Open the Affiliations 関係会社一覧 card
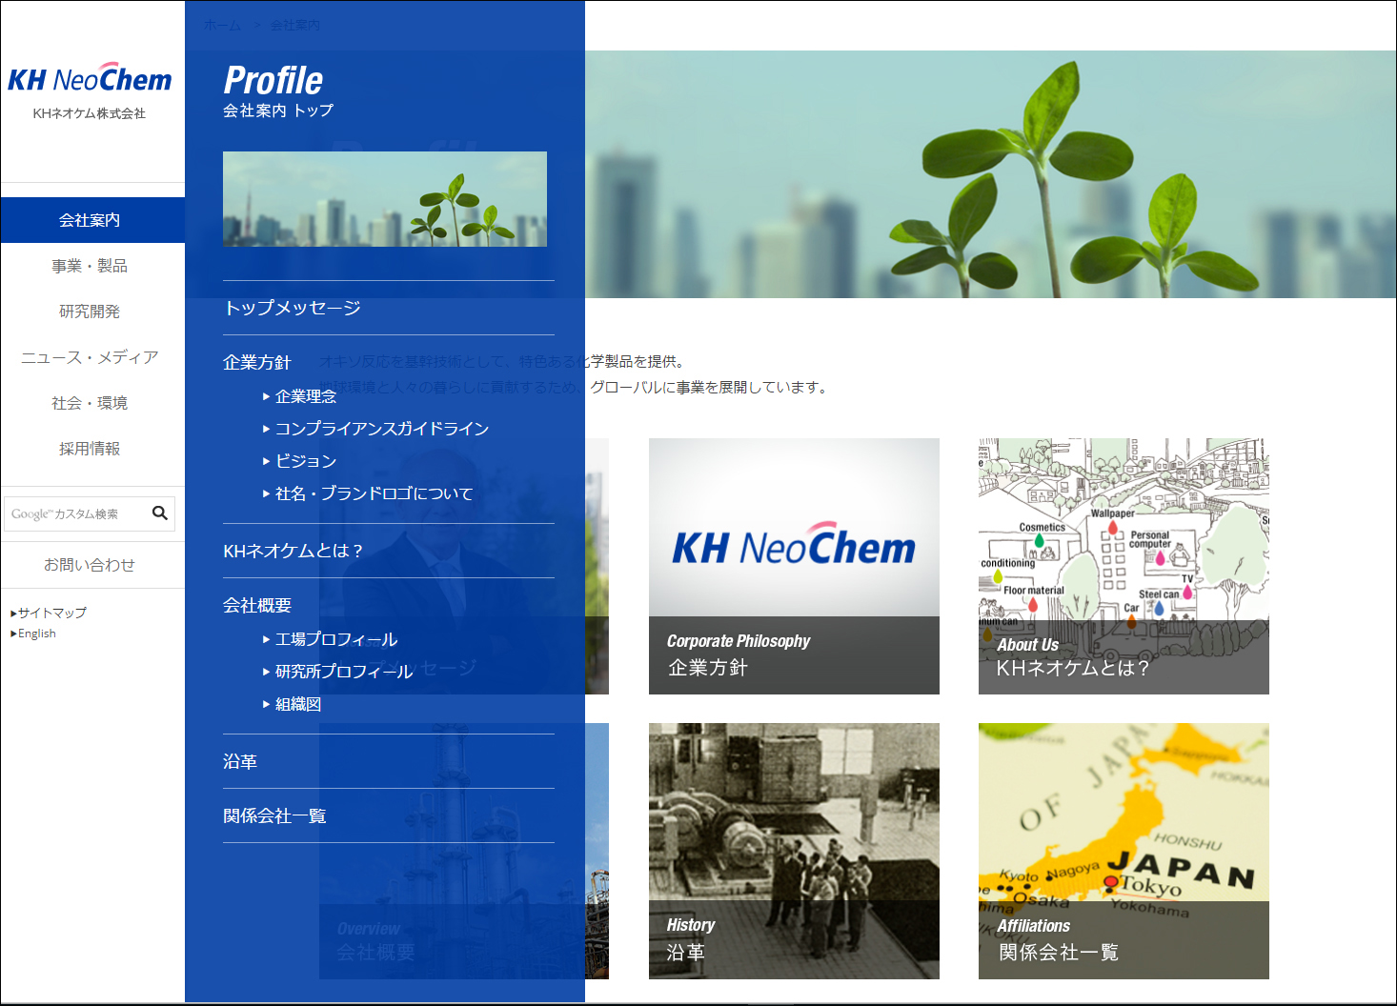Image resolution: width=1397 pixels, height=1006 pixels. [1124, 851]
